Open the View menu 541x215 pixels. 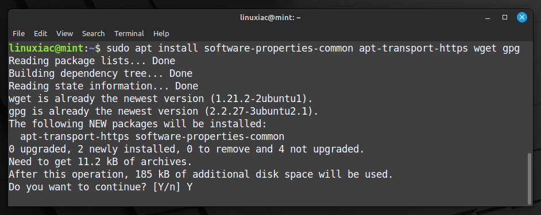pos(64,33)
